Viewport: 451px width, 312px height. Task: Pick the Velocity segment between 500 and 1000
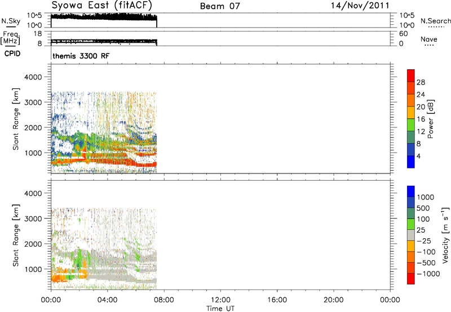tap(411, 202)
